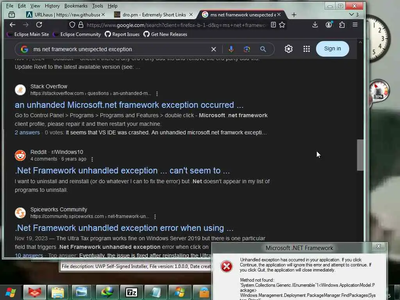Screen dimensions: 400x300
Task: Open the Windows Start orb
Action: pos(11,292)
